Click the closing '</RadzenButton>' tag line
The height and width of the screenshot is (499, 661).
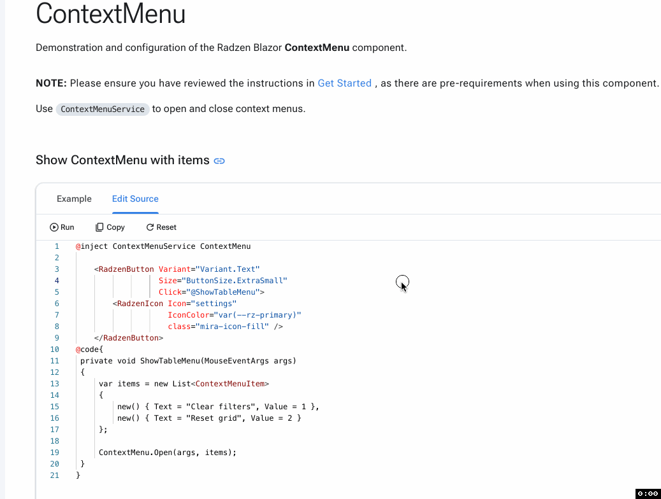[129, 338]
